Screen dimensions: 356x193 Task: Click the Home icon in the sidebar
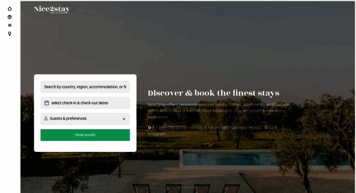(x=10, y=9)
